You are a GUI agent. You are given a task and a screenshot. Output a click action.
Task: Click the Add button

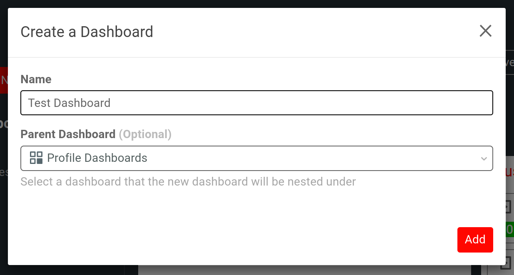click(x=475, y=240)
